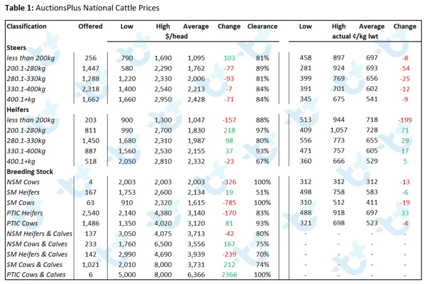Click the green '71' ¢/kg change value

pyautogui.click(x=405, y=130)
